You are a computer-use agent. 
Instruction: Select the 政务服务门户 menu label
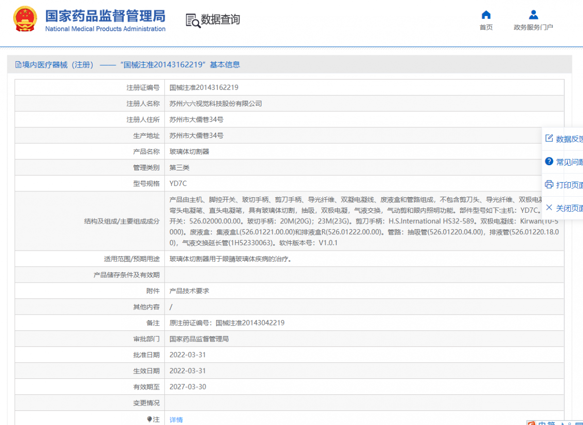533,27
